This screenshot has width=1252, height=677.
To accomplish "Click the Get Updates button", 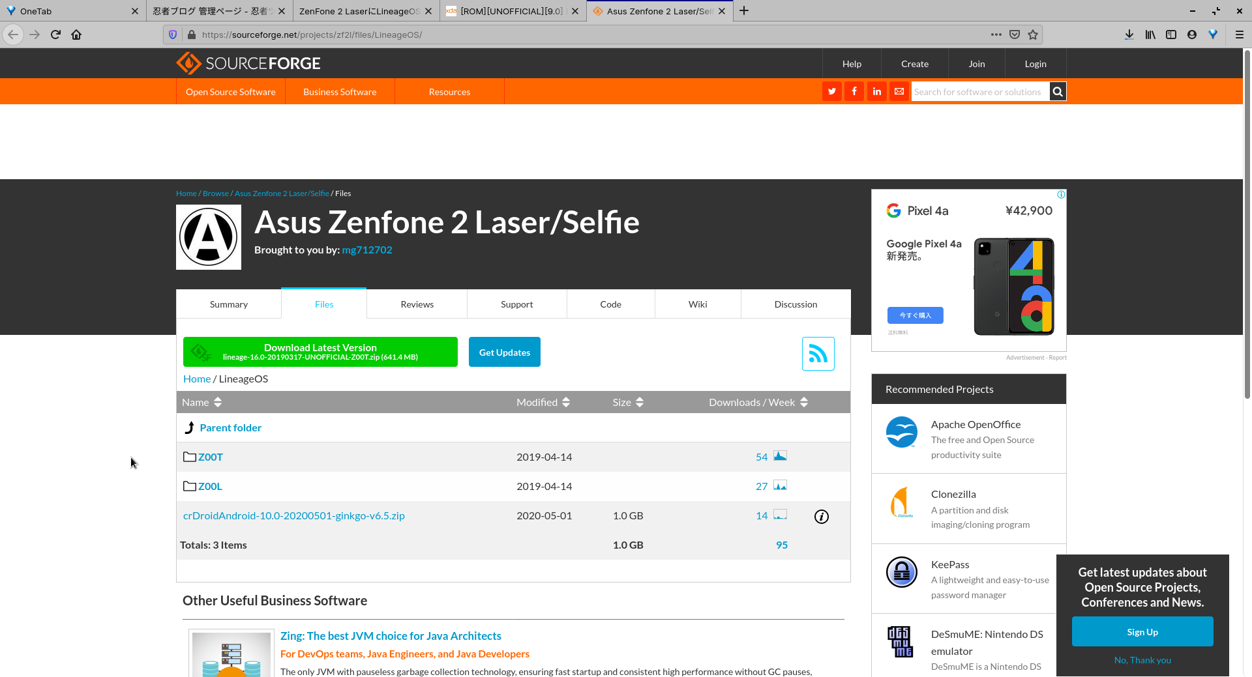I will [x=505, y=352].
